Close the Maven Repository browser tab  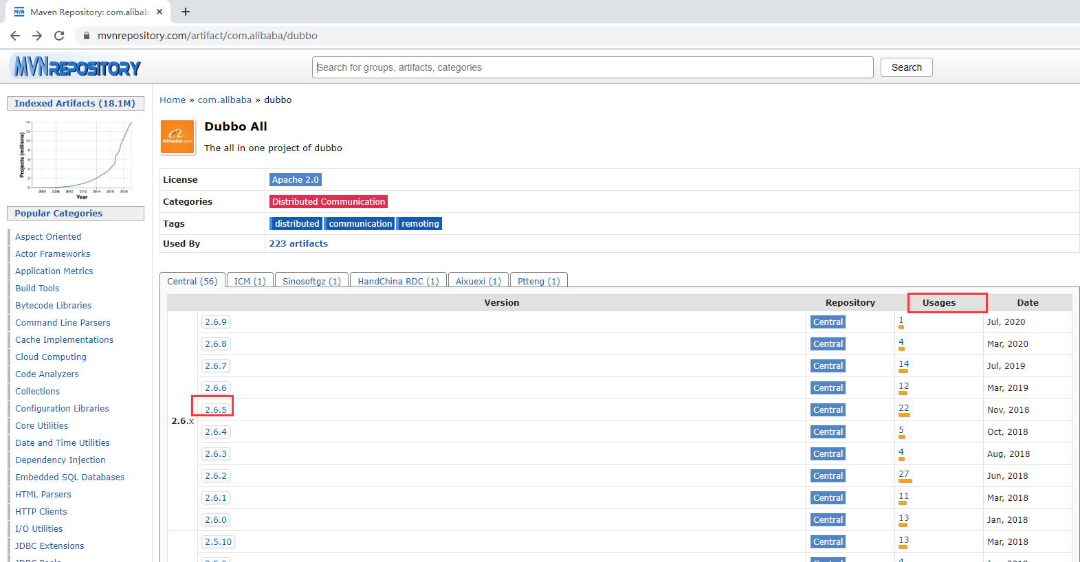pyautogui.click(x=159, y=12)
